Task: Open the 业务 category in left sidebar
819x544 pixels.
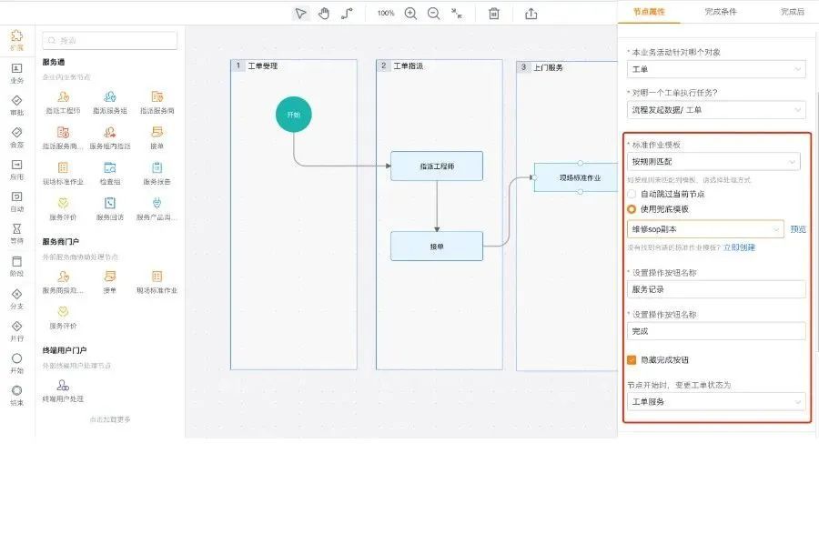Action: click(16, 73)
